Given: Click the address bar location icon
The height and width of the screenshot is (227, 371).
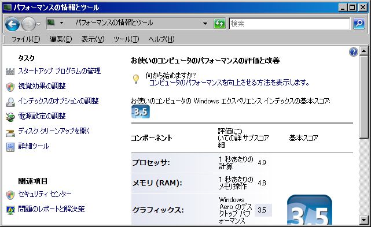Looking at the screenshot, I should [51, 23].
